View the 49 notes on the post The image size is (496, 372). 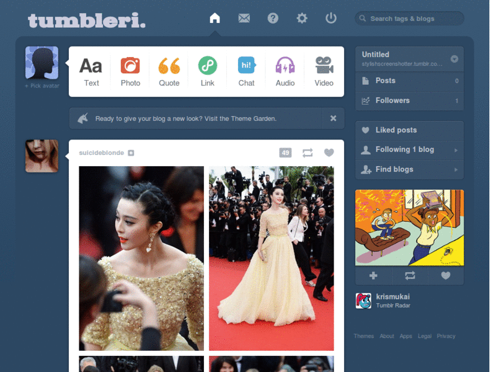pyautogui.click(x=285, y=153)
